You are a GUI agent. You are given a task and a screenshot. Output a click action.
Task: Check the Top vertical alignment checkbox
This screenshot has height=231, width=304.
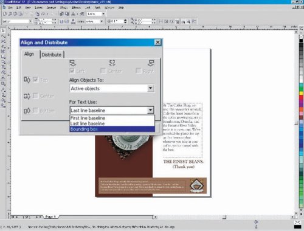coord(35,80)
